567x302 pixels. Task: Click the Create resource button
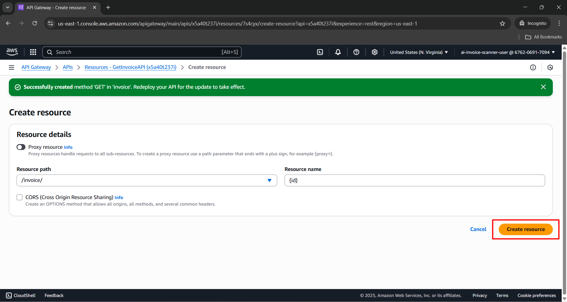(525, 229)
